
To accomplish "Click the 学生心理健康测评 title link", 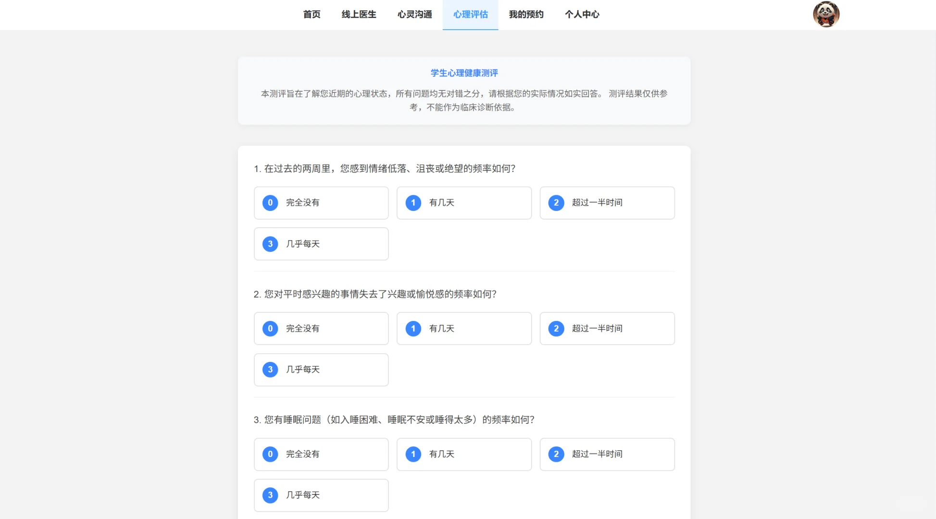I will coord(464,73).
